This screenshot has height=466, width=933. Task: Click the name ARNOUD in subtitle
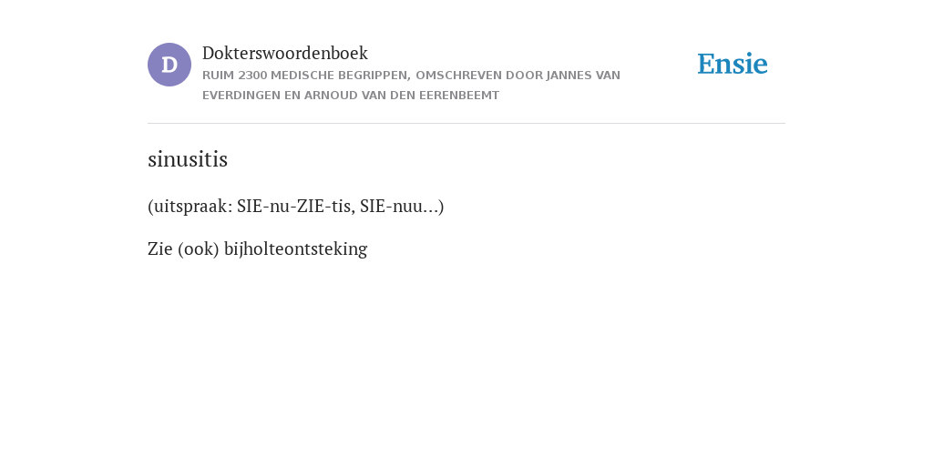[x=331, y=96]
